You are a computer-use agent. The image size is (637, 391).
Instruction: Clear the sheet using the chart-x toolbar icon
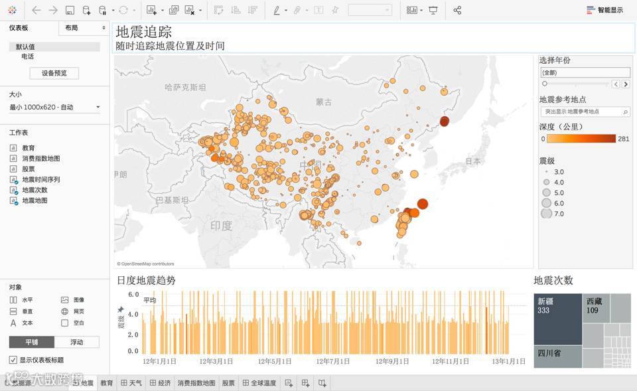(190, 10)
